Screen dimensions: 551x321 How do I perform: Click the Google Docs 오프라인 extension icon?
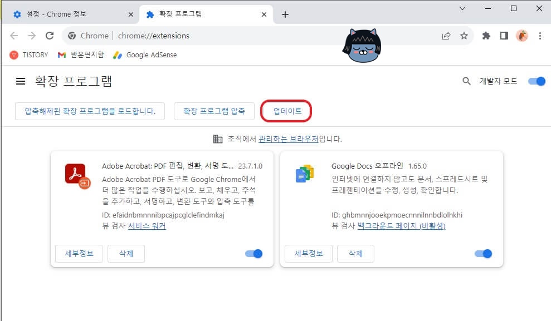[x=304, y=172]
